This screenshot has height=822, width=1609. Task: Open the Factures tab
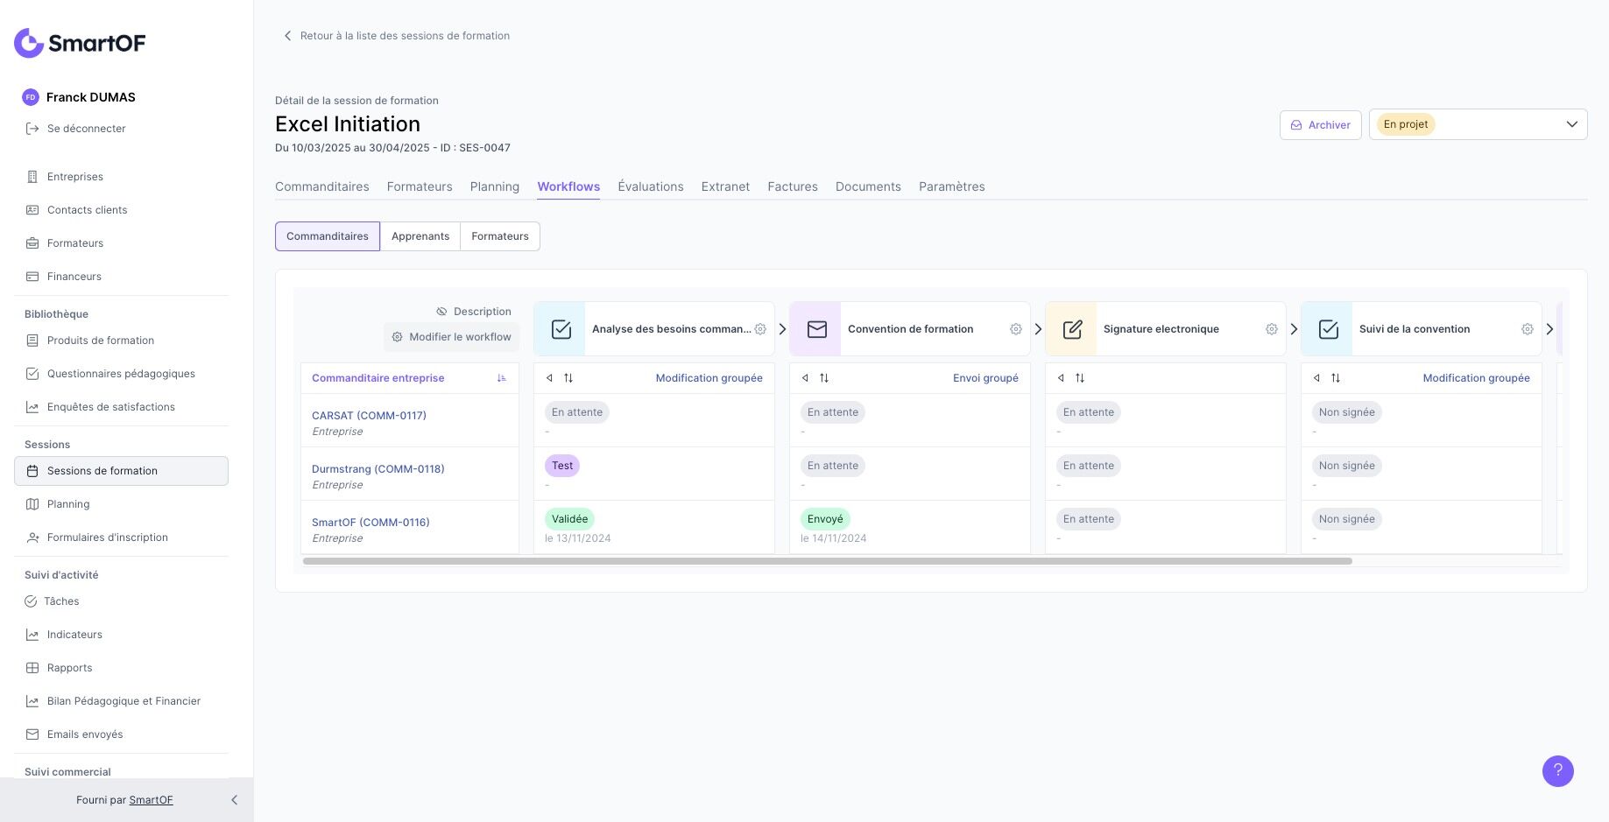click(793, 186)
